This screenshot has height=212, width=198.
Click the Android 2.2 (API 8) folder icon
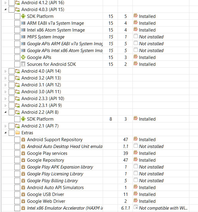pyautogui.click(x=18, y=112)
